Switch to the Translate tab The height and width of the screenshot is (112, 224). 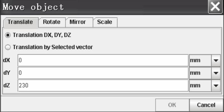[21, 22]
